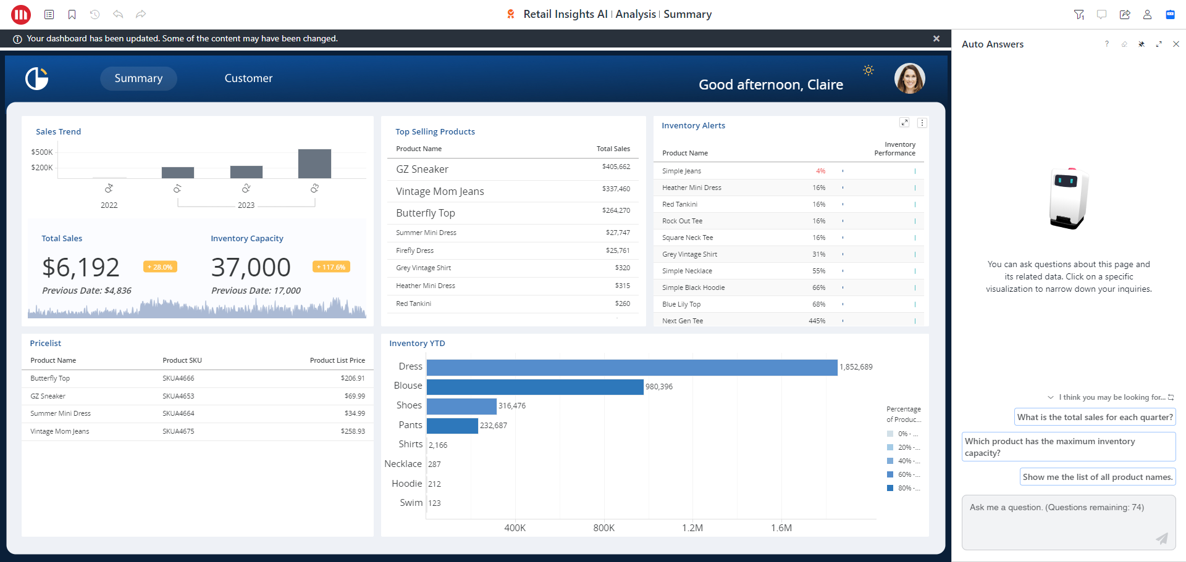Image resolution: width=1186 pixels, height=562 pixels.
Task: Open the bookmarks icon in toolbar
Action: tap(72, 14)
